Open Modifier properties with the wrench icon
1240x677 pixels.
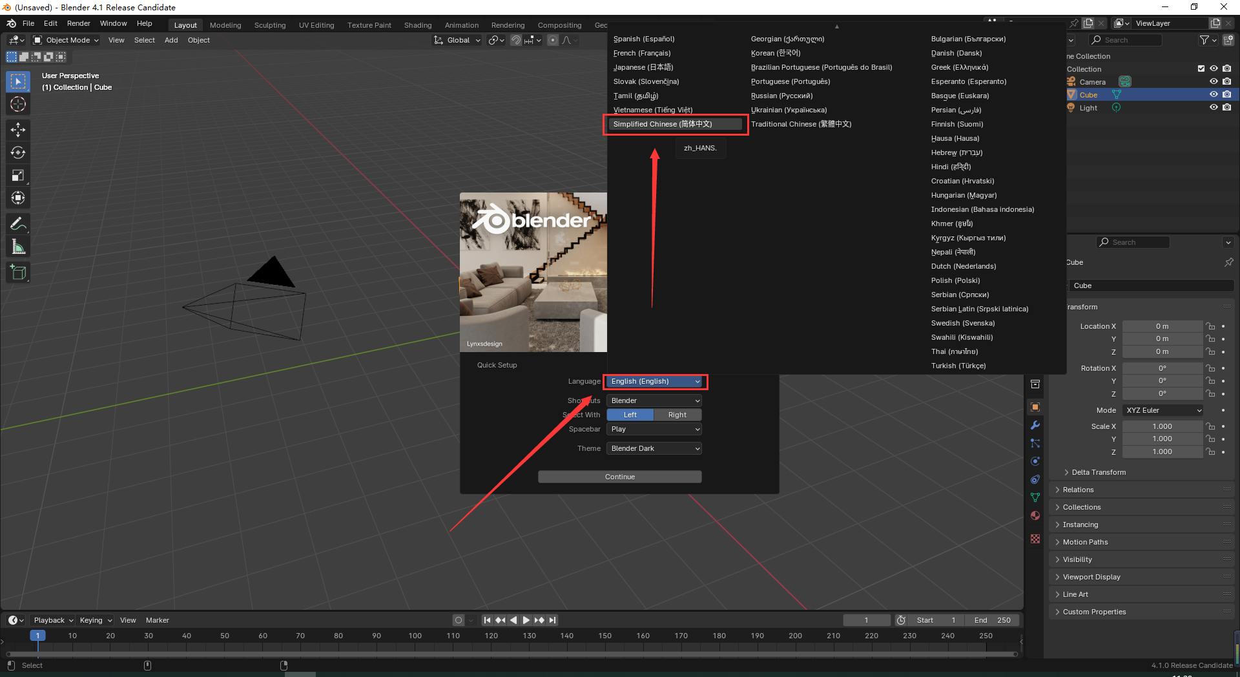click(1035, 425)
